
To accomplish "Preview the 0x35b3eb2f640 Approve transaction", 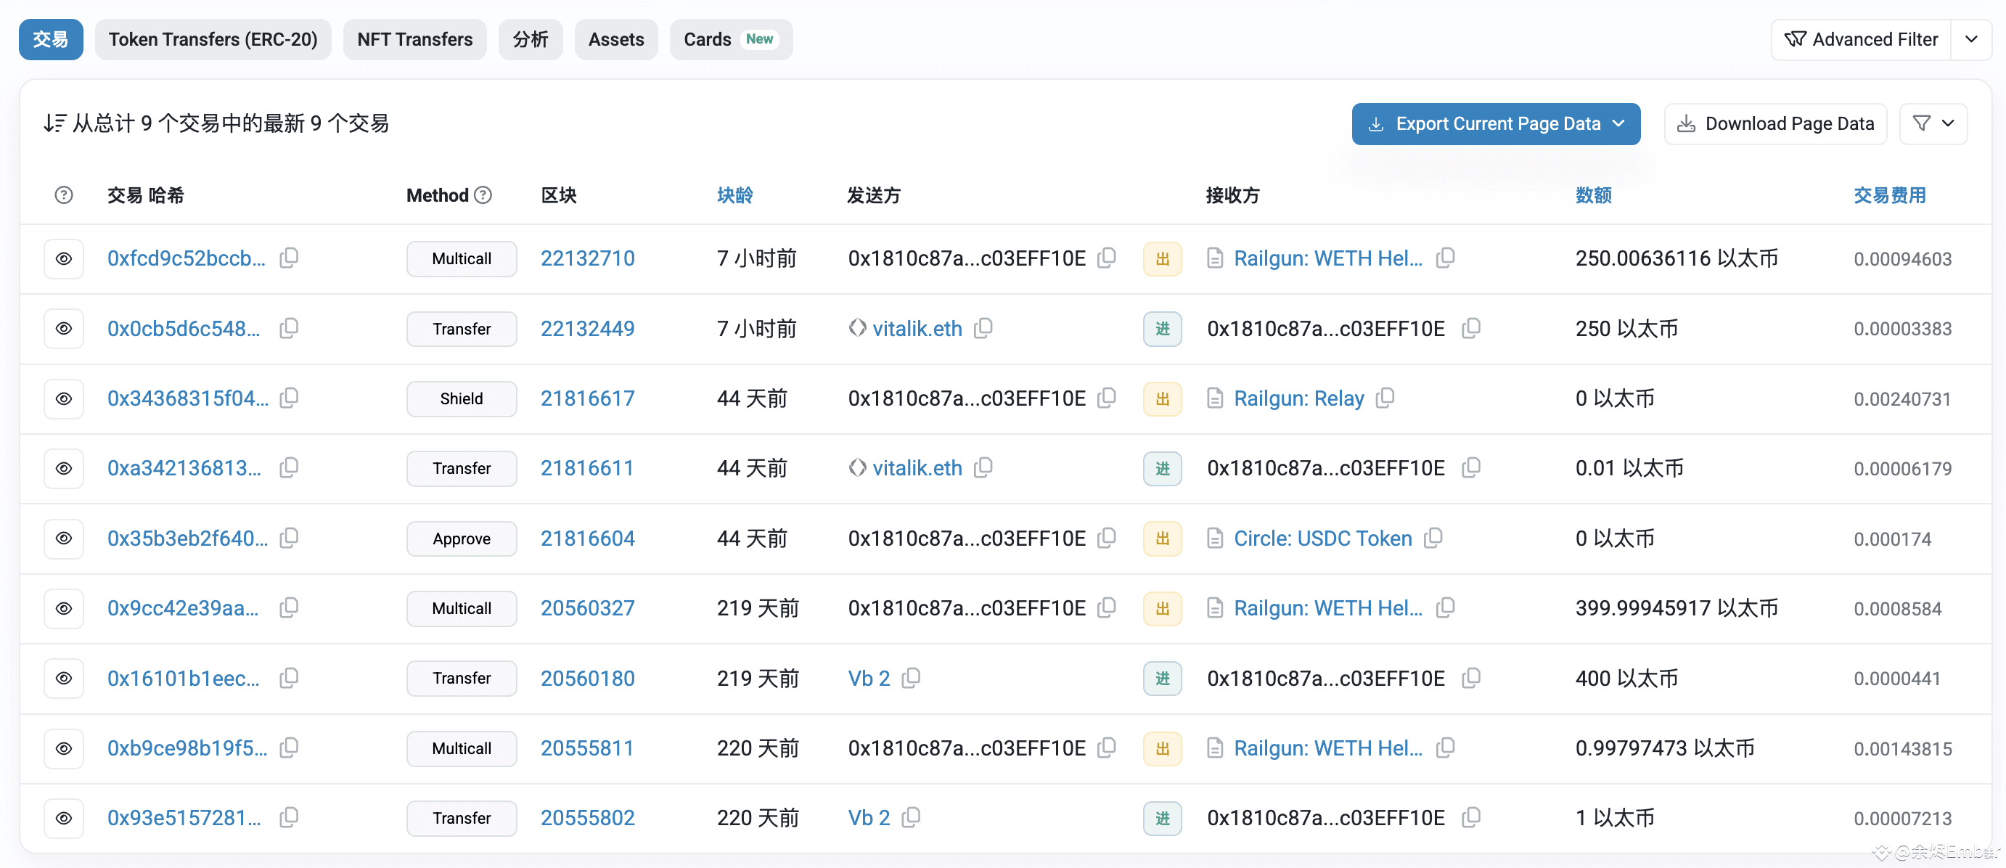I will 64,538.
